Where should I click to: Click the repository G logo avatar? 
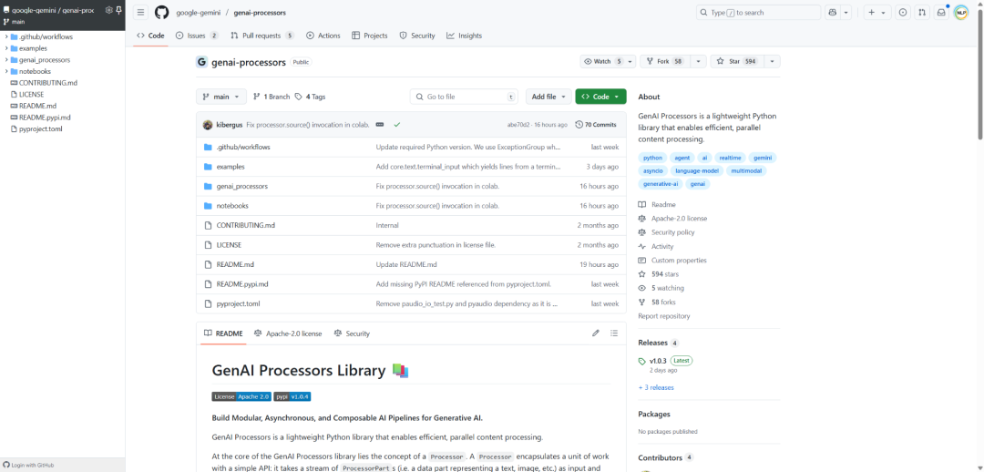(201, 62)
